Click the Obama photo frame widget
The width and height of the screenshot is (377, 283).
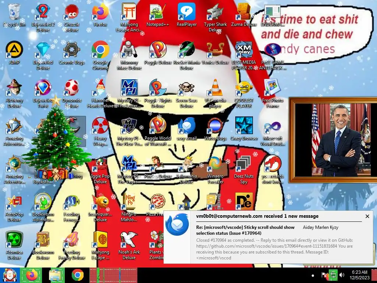[333, 140]
